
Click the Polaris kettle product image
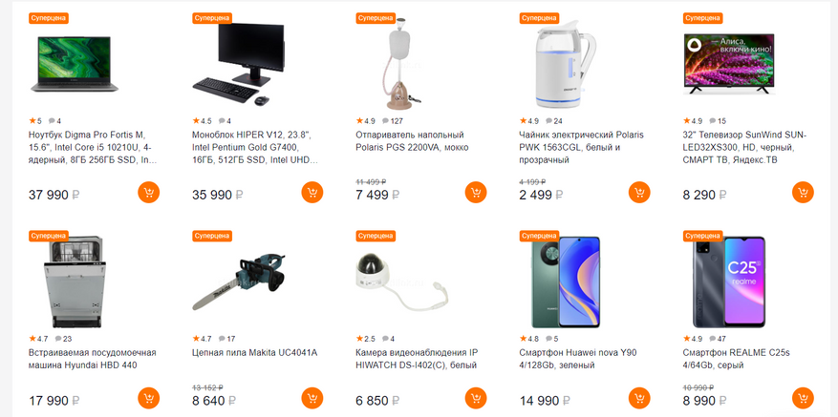click(x=566, y=64)
